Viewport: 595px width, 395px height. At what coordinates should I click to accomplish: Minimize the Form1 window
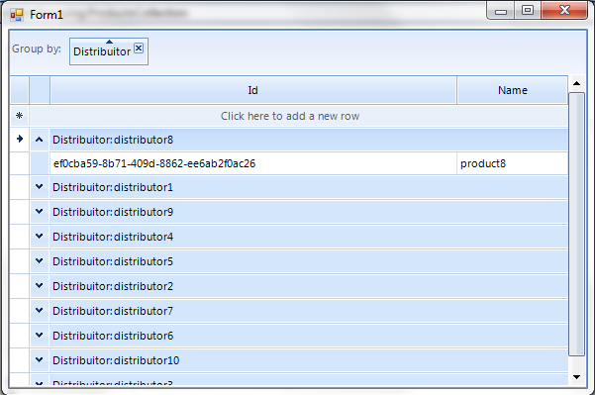[501, 11]
